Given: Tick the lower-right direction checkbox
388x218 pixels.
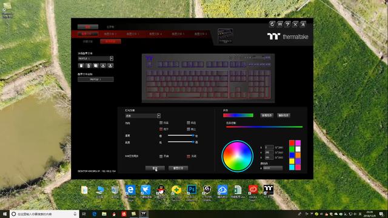Looking at the screenshot, I should pyautogui.click(x=189, y=129).
